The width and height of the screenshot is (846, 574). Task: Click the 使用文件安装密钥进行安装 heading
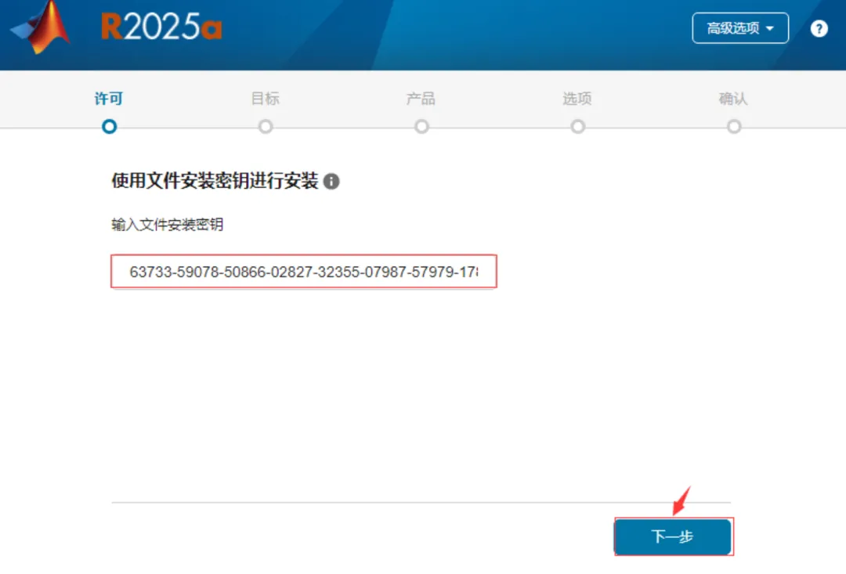[215, 181]
